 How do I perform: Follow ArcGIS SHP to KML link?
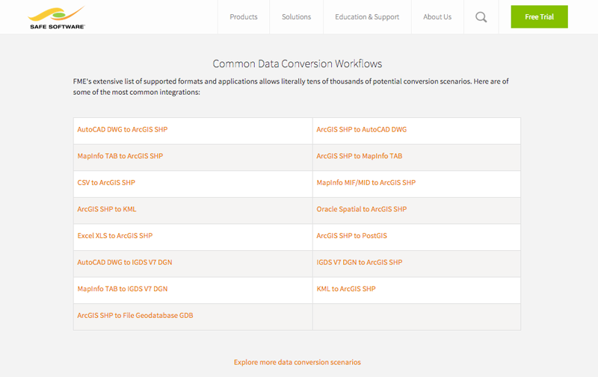pos(107,209)
